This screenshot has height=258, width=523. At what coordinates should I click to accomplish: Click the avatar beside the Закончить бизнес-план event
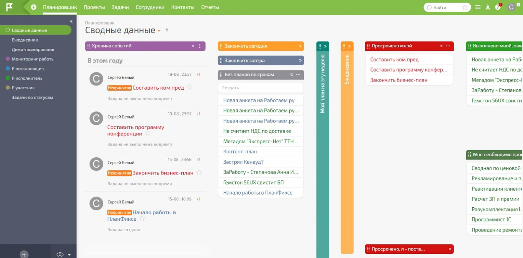[x=96, y=164]
